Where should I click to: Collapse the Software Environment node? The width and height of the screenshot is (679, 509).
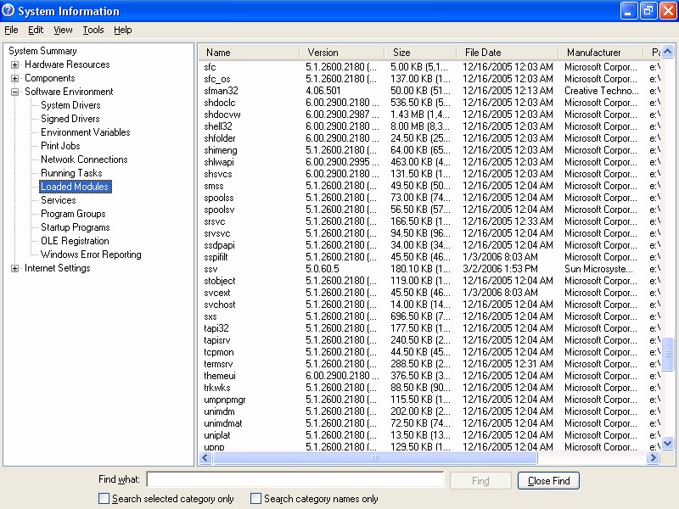coord(15,92)
